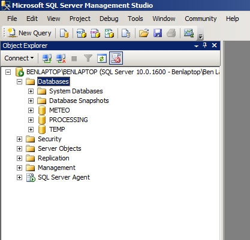Open the Connect dropdown in Object Explorer
The image size is (250, 240).
pyautogui.click(x=19, y=58)
